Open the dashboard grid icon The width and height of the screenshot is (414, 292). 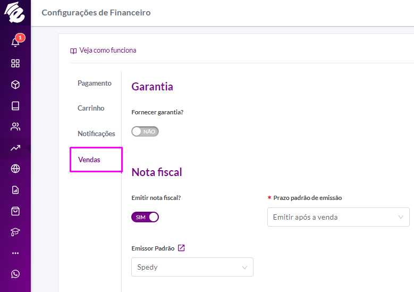click(x=15, y=63)
